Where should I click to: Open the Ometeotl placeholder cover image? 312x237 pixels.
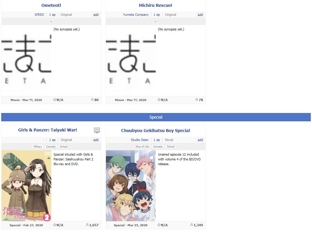click(x=26, y=61)
